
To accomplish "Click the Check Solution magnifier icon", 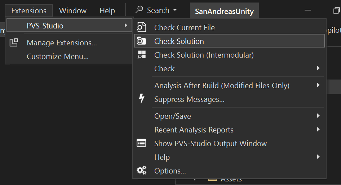I will coord(142,41).
